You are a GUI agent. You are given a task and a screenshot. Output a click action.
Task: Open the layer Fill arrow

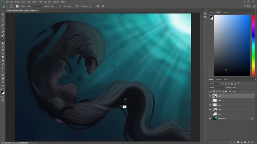(238, 92)
